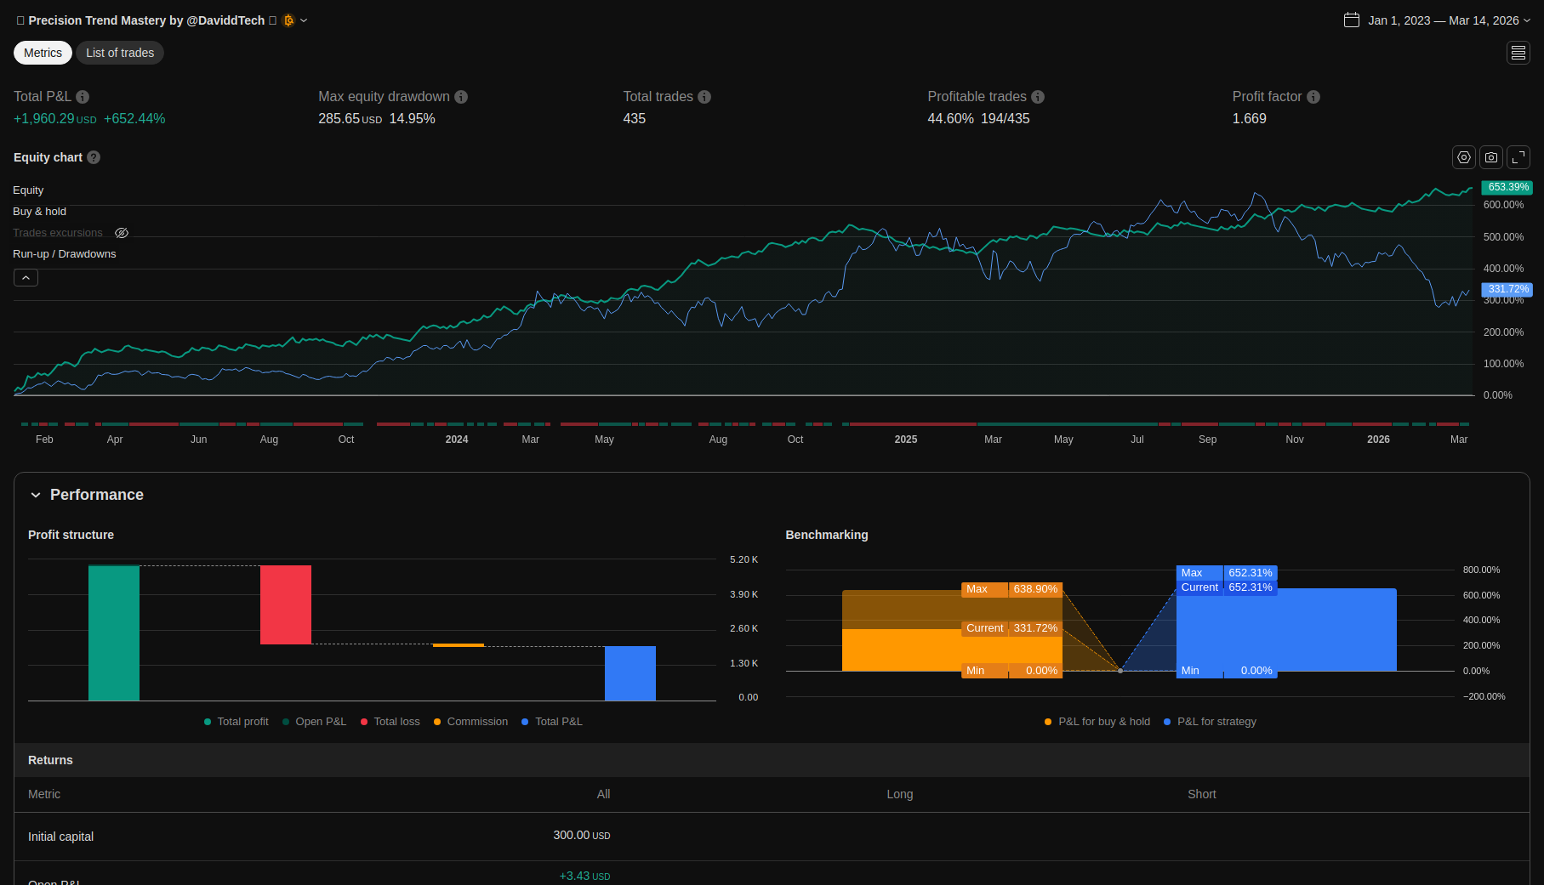
Task: Toggle the Run-up / Drawdowns series
Action: click(x=64, y=254)
